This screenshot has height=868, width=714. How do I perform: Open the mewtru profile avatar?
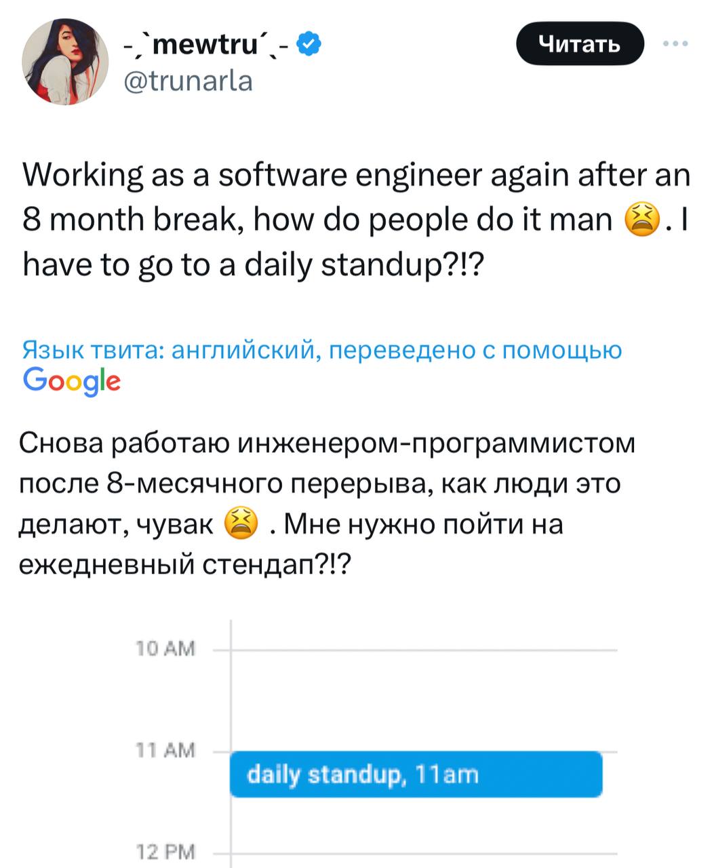[x=65, y=62]
